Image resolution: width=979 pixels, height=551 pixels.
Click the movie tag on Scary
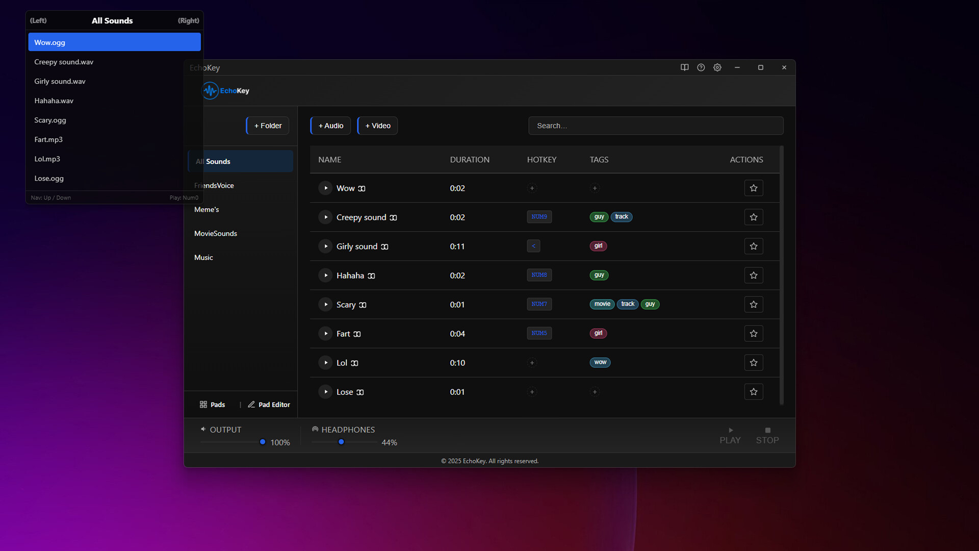click(602, 304)
